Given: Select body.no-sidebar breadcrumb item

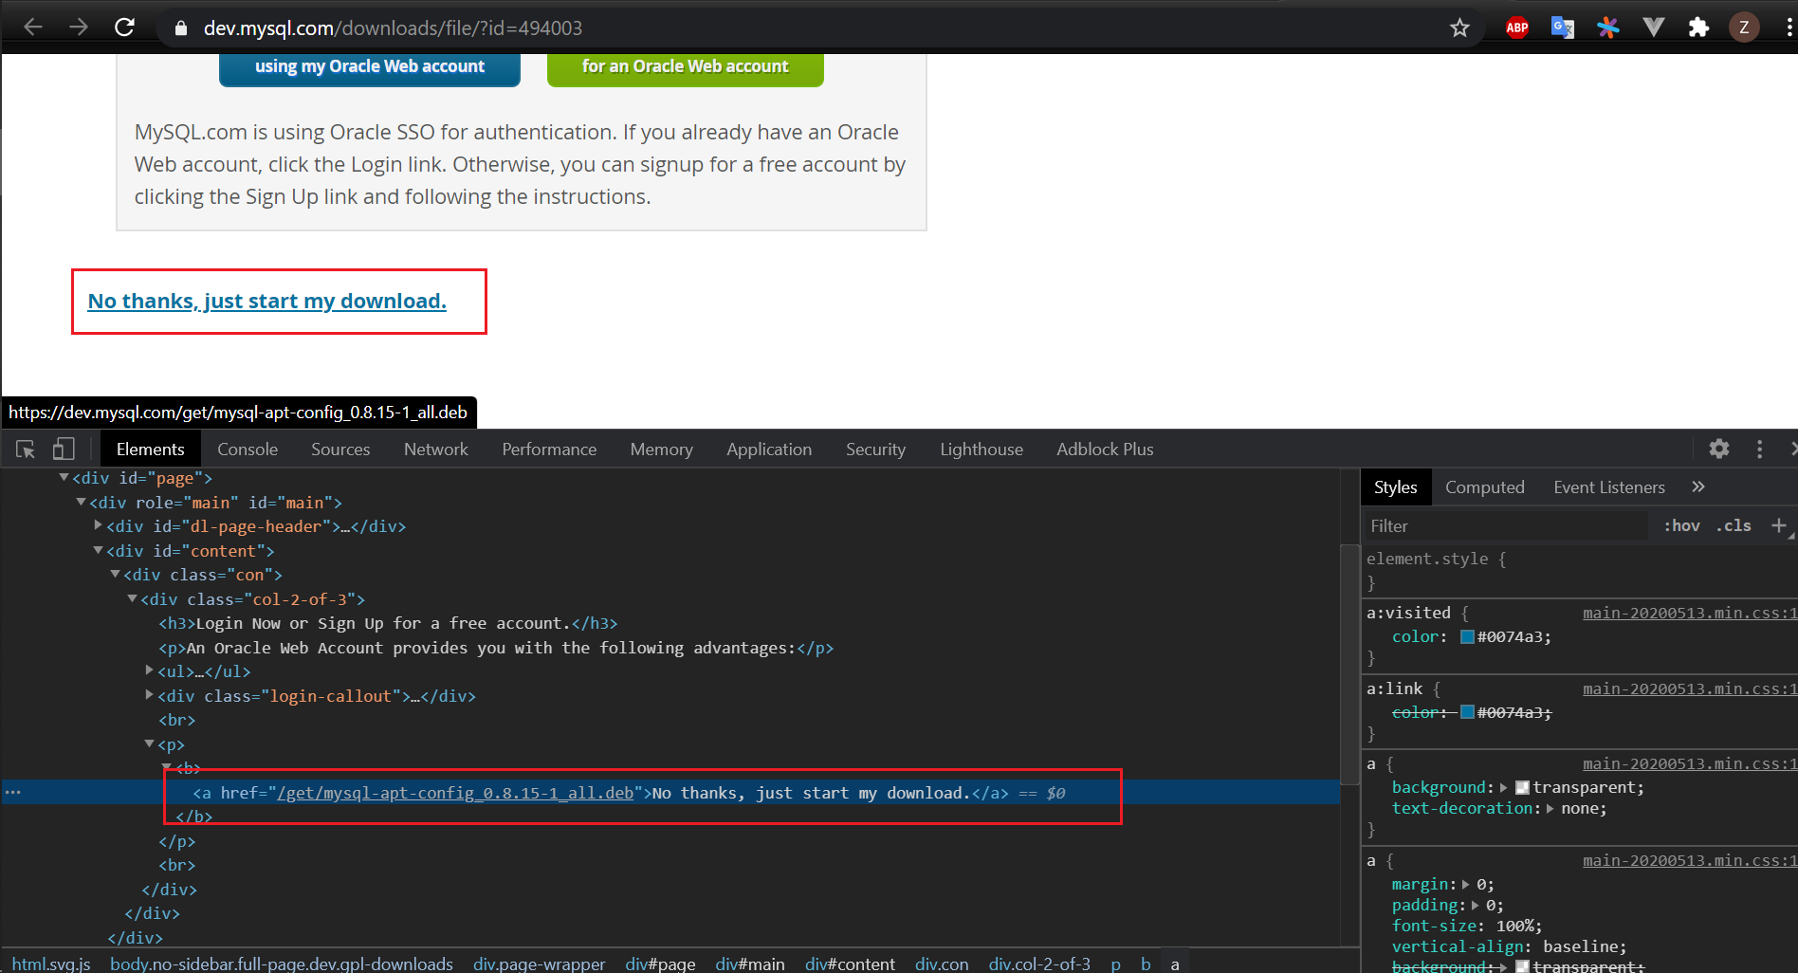Looking at the screenshot, I should coord(281,964).
